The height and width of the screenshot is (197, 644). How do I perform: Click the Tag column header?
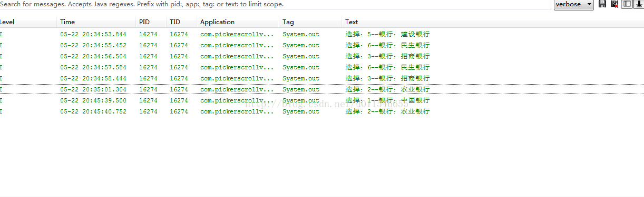pos(310,22)
